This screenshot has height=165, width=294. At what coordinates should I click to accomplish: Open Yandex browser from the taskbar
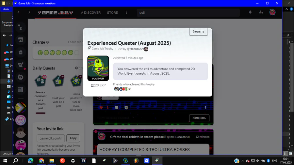62,160
